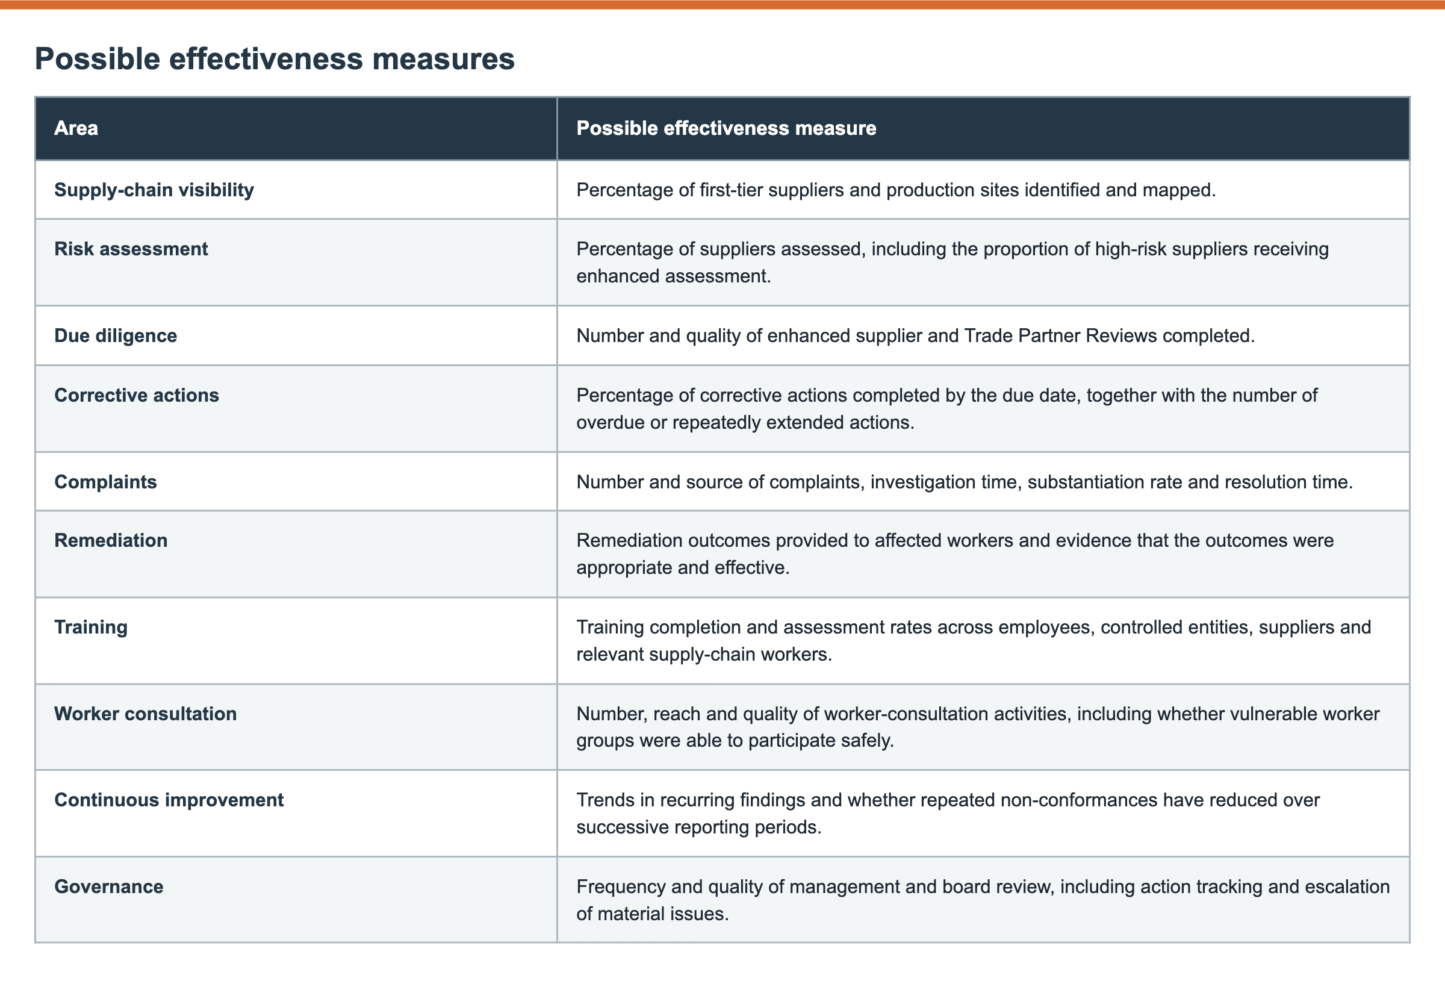Select the Trade Partner Reviews measure text

(915, 335)
